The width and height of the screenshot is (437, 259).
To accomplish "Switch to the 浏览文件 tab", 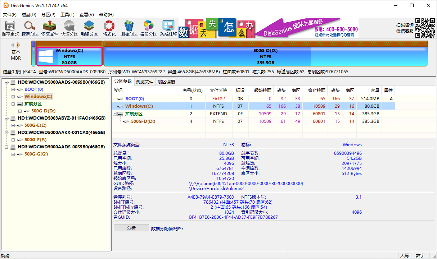I will [x=145, y=82].
